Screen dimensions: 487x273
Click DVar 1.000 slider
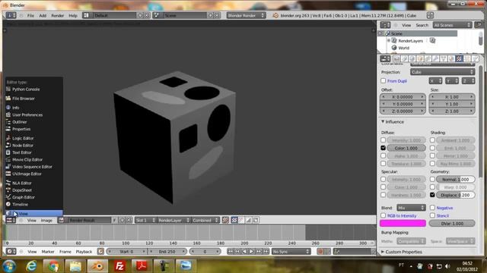(x=452, y=223)
